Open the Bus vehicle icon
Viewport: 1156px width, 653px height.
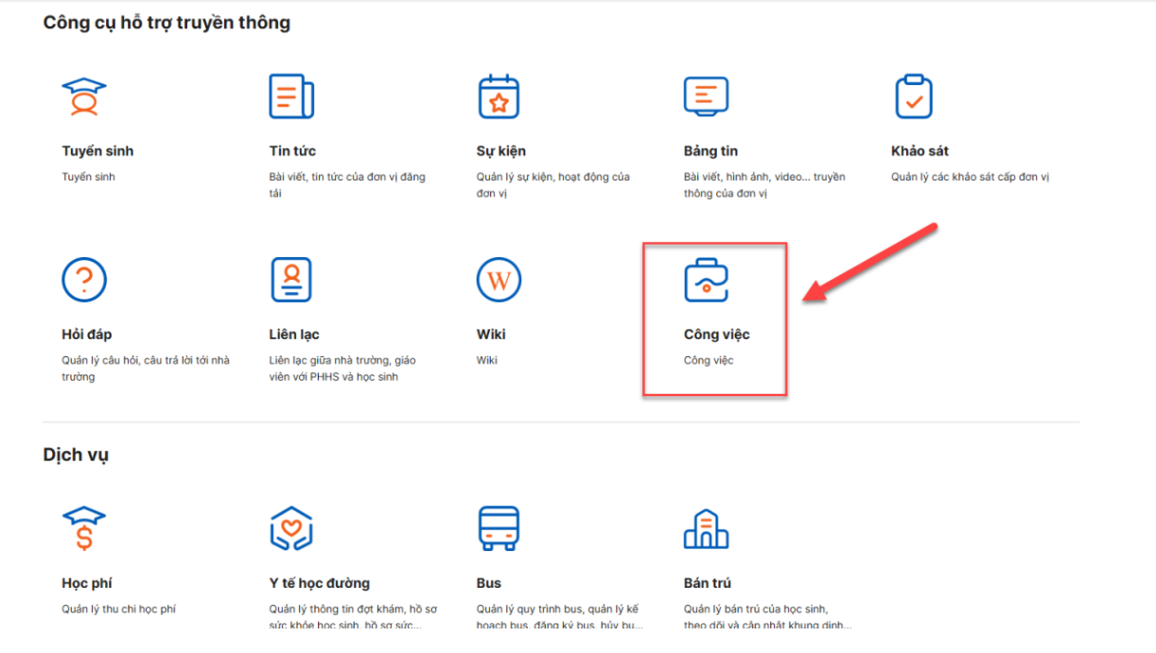(x=499, y=528)
